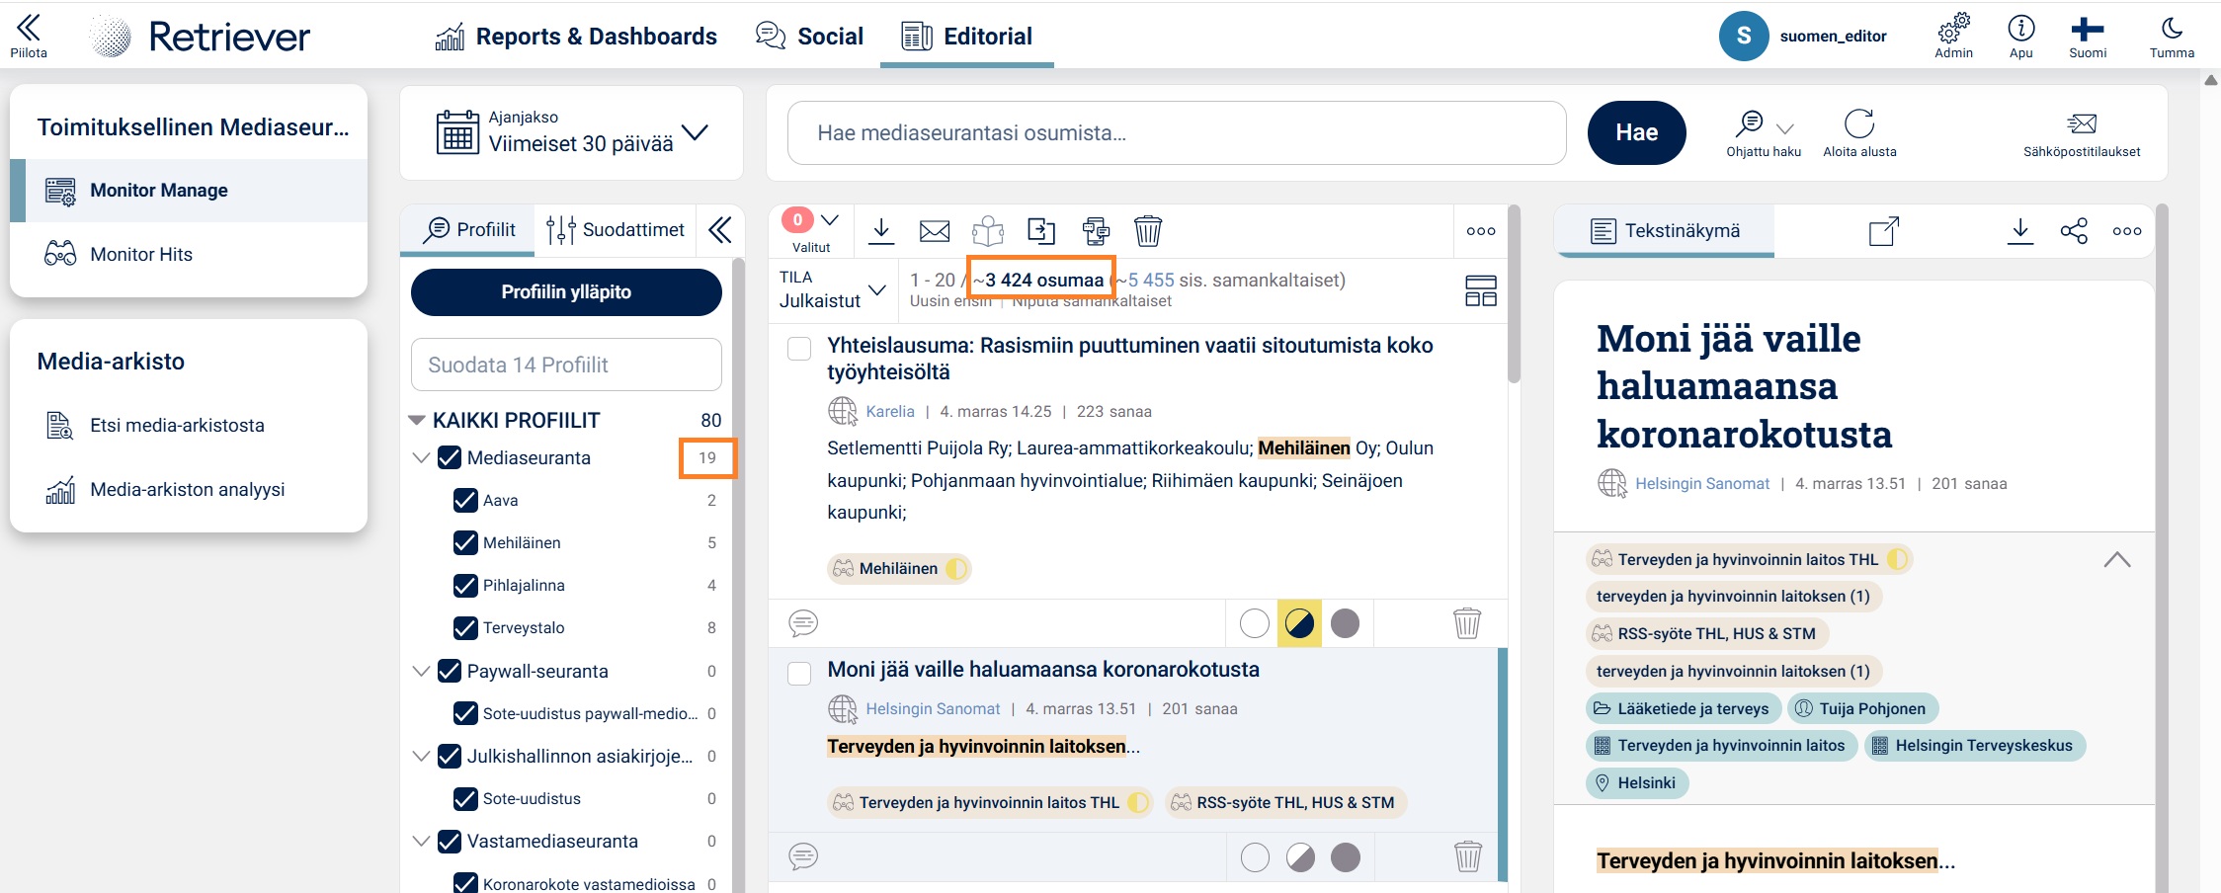The width and height of the screenshot is (2221, 893).
Task: Set Yhteislausuma sentiment to the half-filled circle
Action: coord(1299,623)
